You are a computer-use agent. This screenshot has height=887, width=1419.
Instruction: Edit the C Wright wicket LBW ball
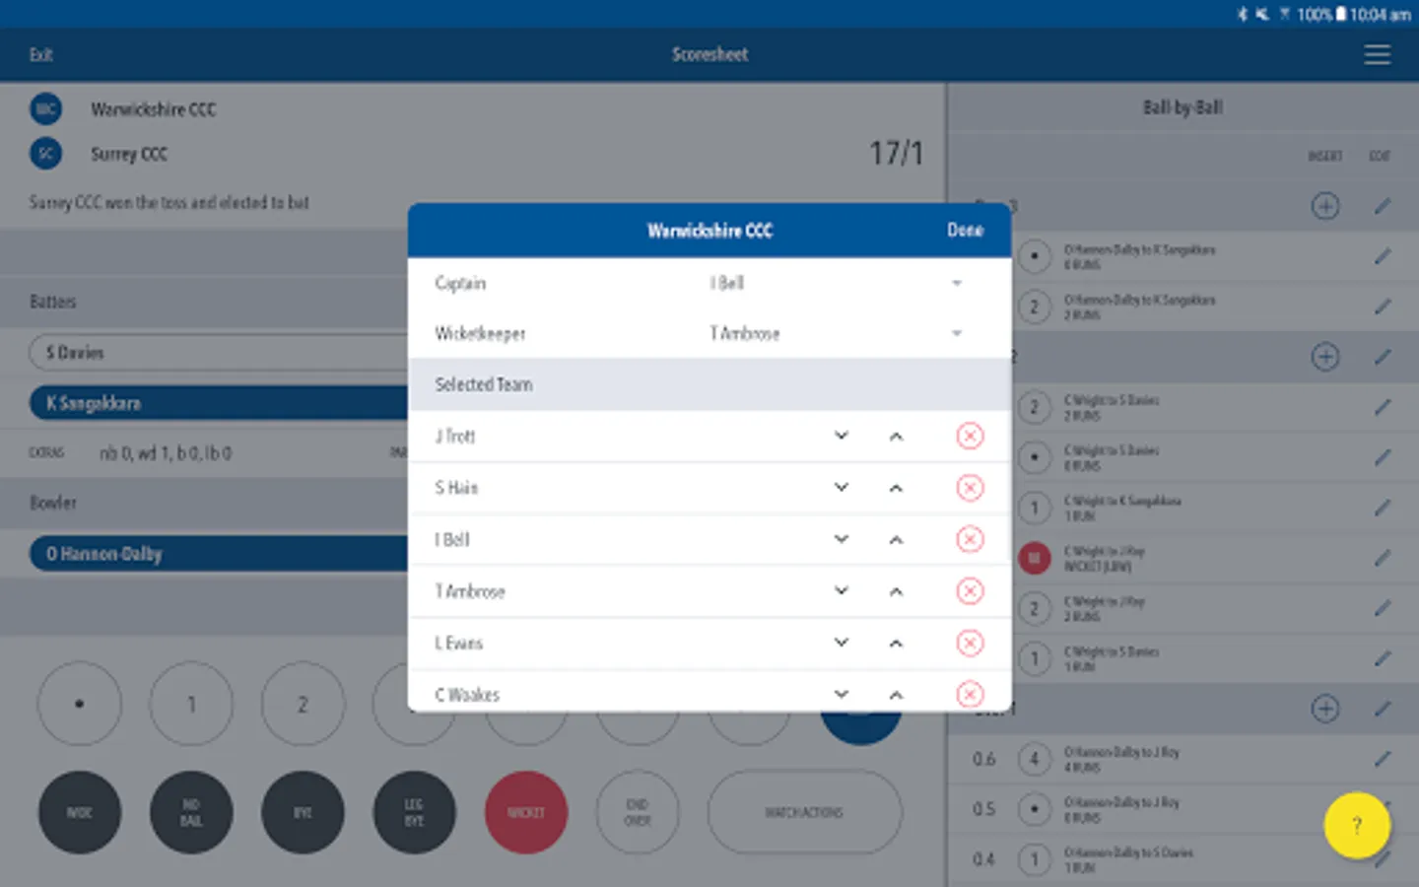point(1383,558)
